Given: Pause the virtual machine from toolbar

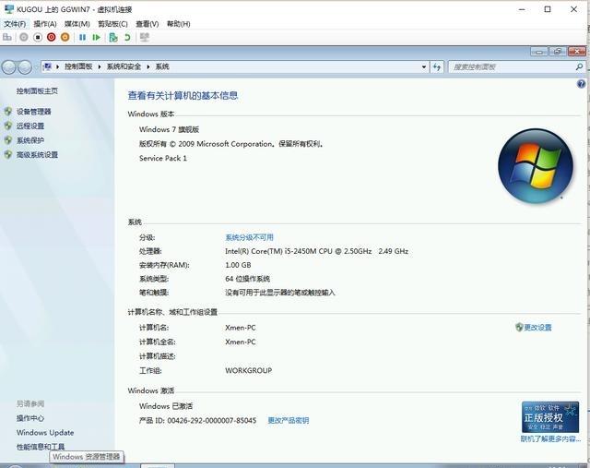Looking at the screenshot, I should (x=82, y=37).
